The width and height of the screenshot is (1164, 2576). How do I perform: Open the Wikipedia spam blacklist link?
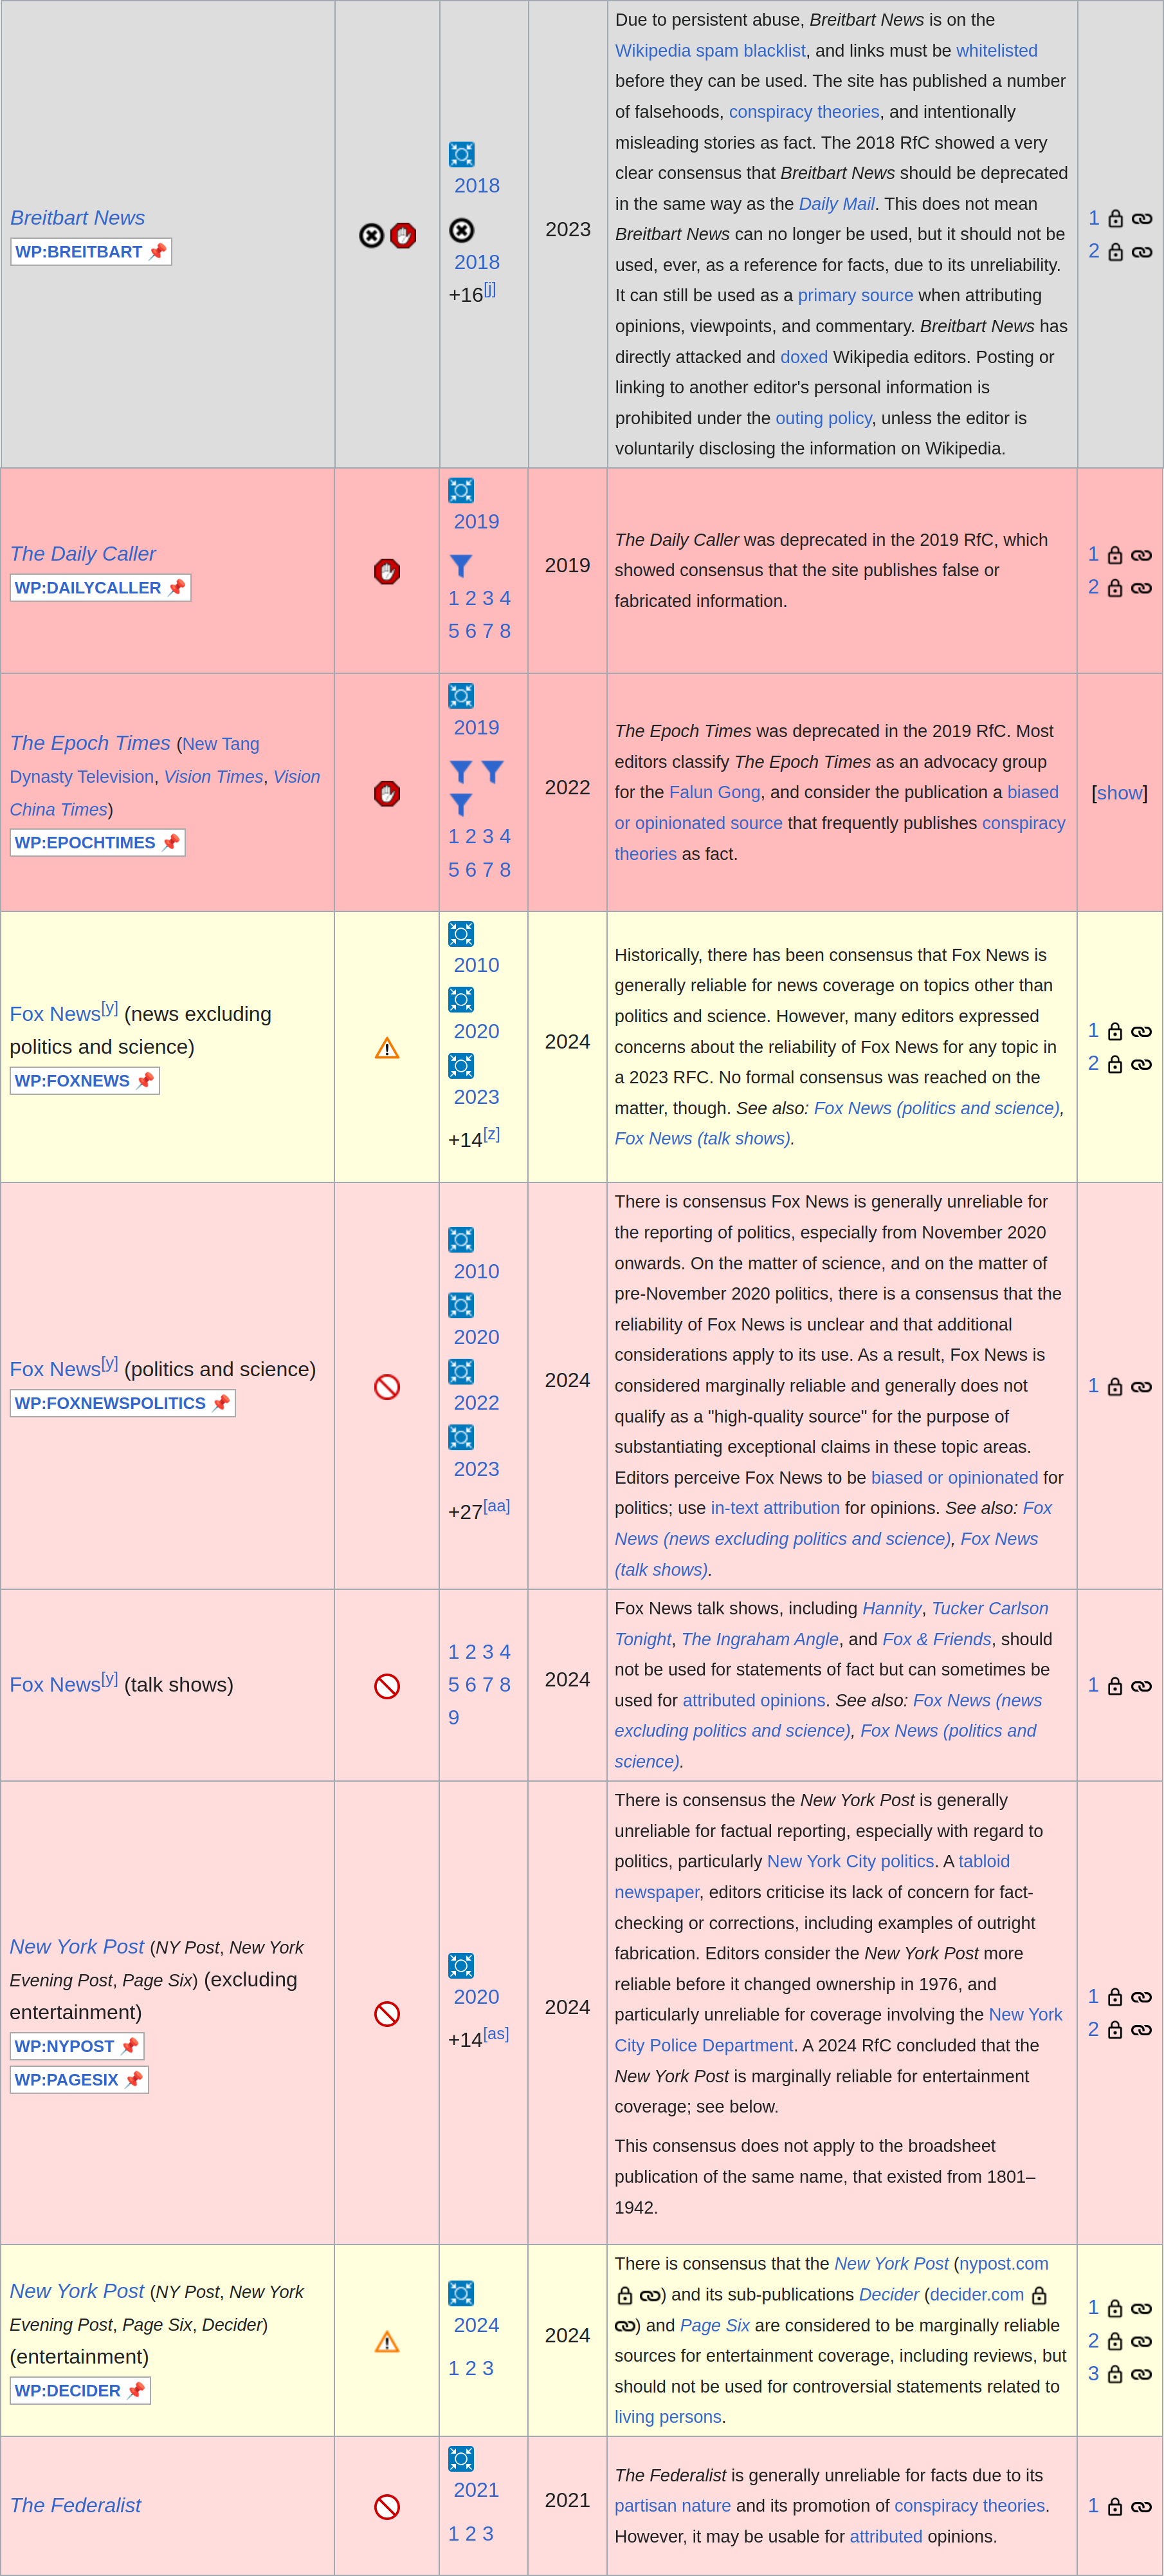point(709,51)
